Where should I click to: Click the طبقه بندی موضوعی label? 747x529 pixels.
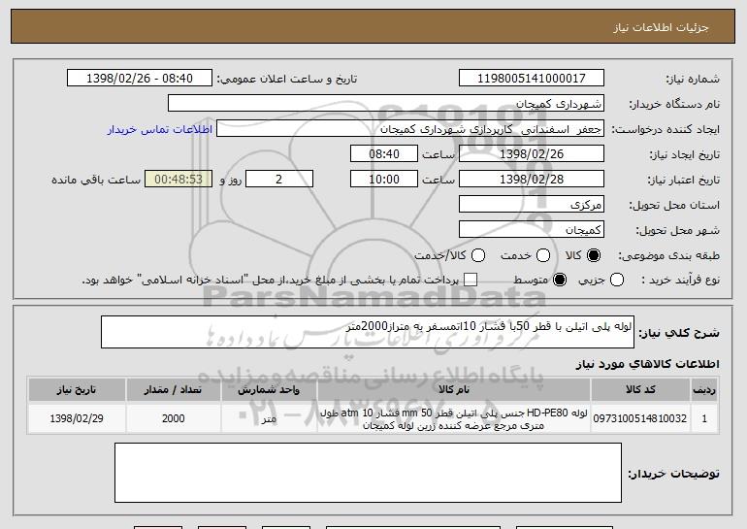point(668,256)
